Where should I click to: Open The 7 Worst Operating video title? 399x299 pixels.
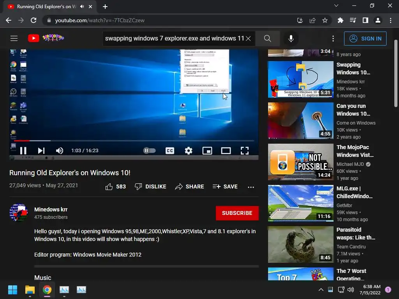click(x=351, y=274)
